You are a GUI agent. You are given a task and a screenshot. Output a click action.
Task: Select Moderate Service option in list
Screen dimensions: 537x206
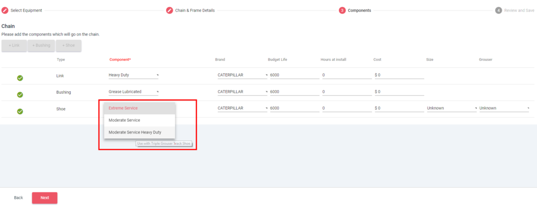[x=139, y=121]
